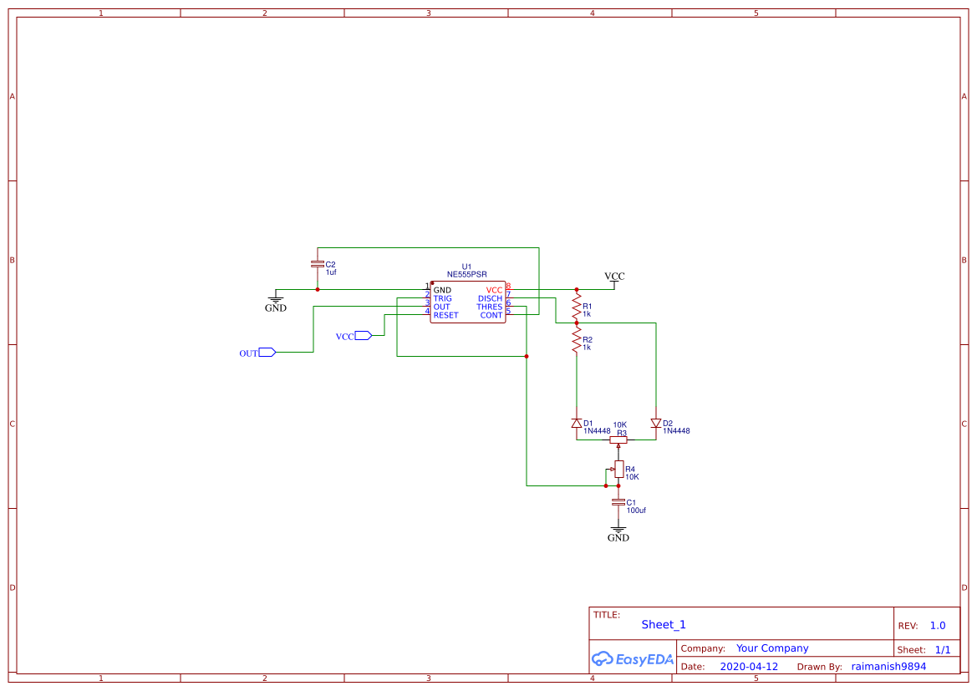
Task: Click resistor R1 with value 1k
Action: [577, 307]
